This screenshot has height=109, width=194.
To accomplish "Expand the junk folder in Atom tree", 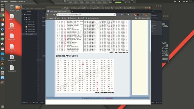I will [x=25, y=19].
